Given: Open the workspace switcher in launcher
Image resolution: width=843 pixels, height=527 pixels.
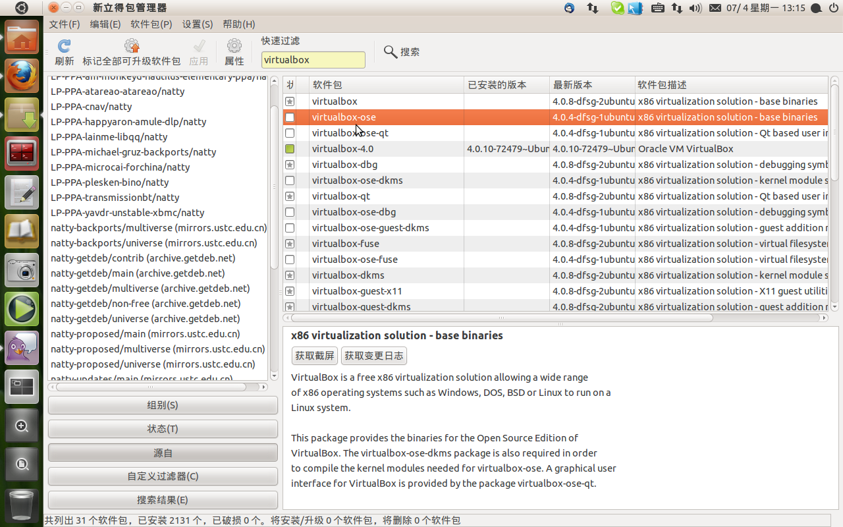Looking at the screenshot, I should (x=22, y=387).
